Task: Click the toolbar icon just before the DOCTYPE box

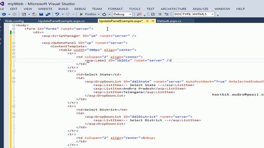Action: pyautogui.click(x=167, y=14)
